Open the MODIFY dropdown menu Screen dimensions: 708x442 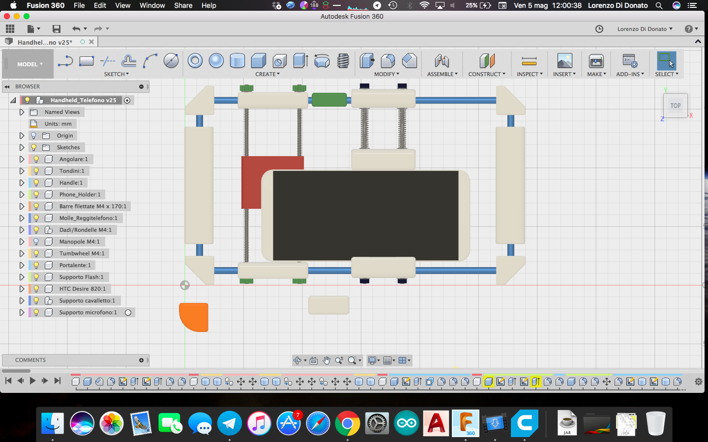[x=387, y=74]
